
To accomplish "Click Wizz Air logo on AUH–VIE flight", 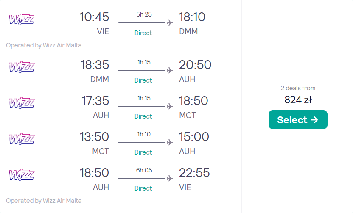I will tap(21, 175).
